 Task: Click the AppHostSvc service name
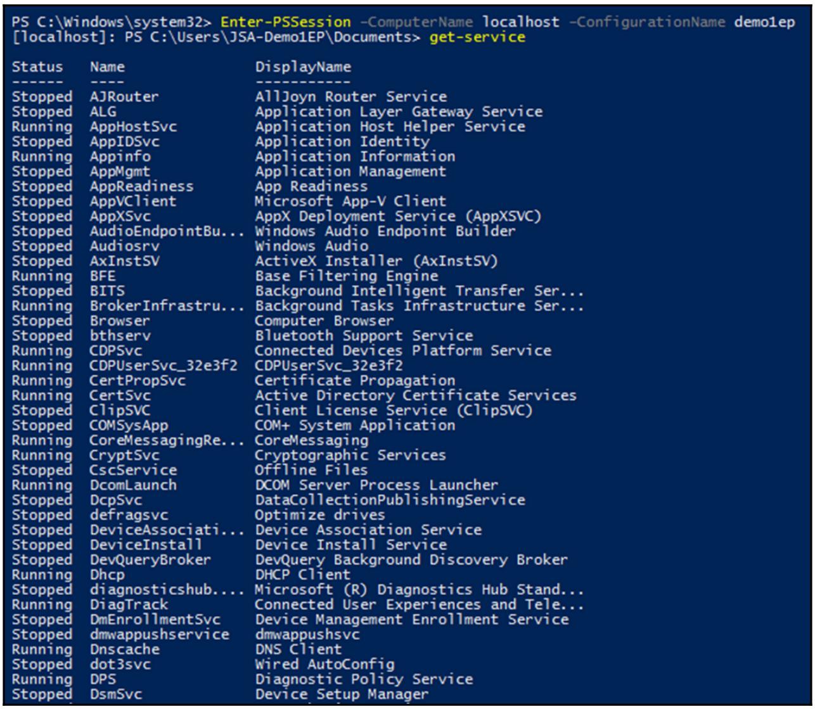click(133, 127)
